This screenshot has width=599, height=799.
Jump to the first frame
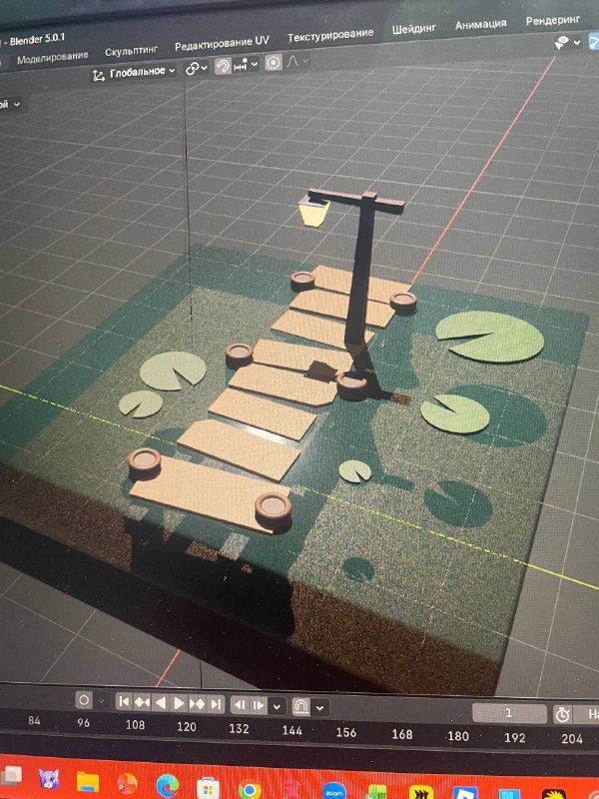pyautogui.click(x=124, y=702)
